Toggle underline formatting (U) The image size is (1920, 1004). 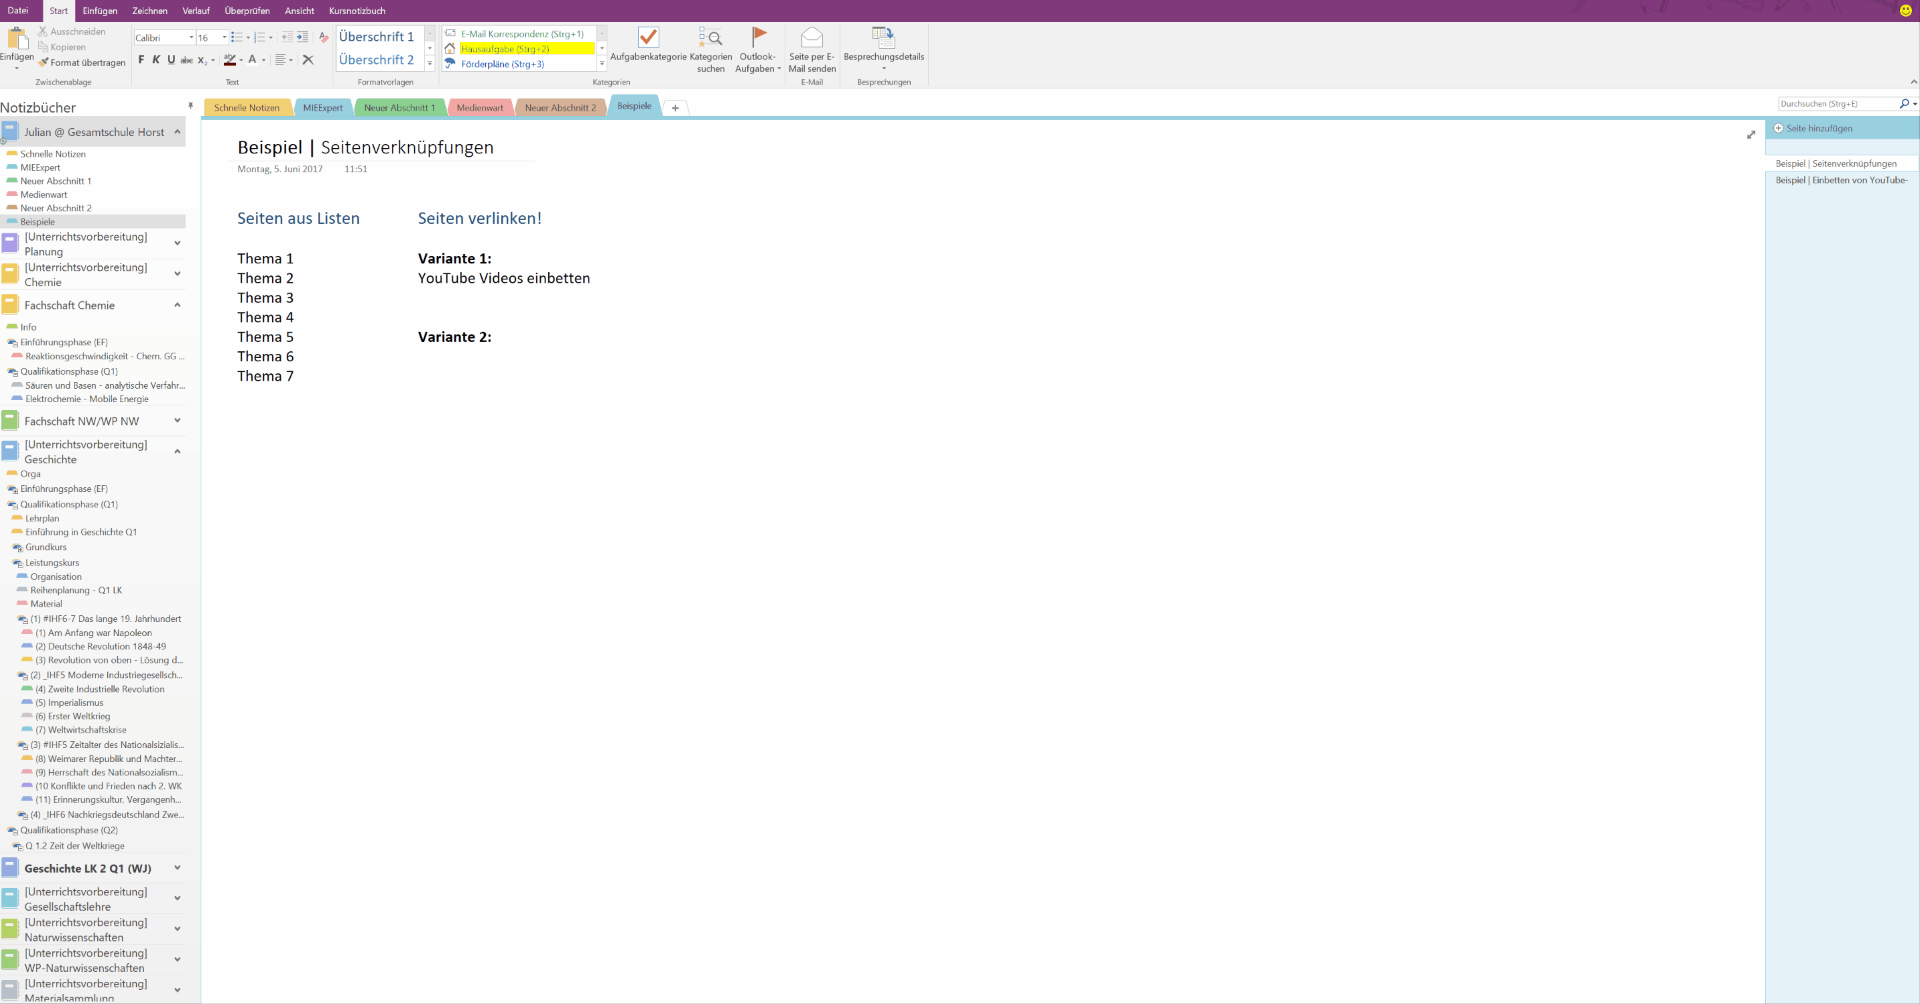[171, 59]
